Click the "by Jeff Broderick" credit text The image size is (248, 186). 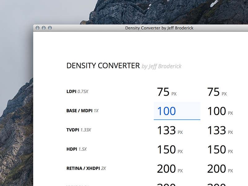click(162, 66)
